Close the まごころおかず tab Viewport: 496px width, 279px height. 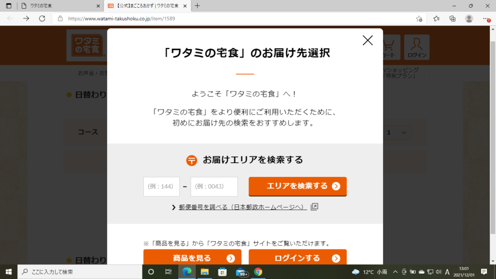[x=185, y=6]
